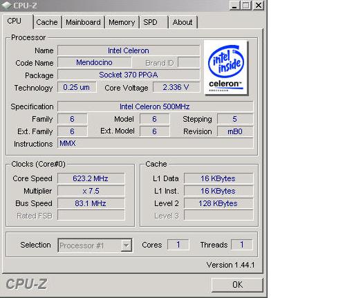Viewport: 354px width, 298px height.
Task: Click the CPU-Z title bar icon
Action: [6, 6]
